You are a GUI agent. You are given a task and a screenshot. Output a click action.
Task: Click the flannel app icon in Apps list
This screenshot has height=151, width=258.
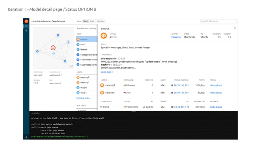78,50
